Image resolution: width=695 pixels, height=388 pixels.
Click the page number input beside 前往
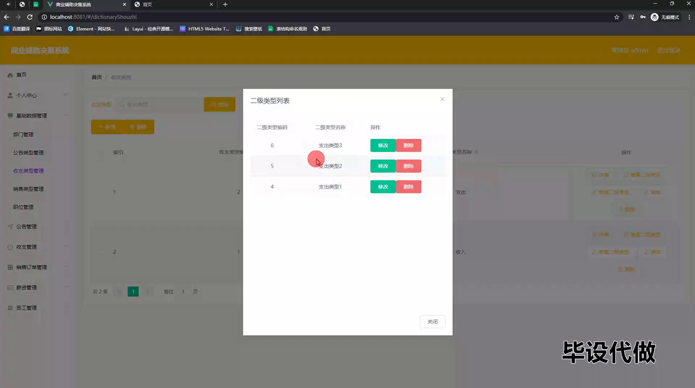tap(183, 291)
